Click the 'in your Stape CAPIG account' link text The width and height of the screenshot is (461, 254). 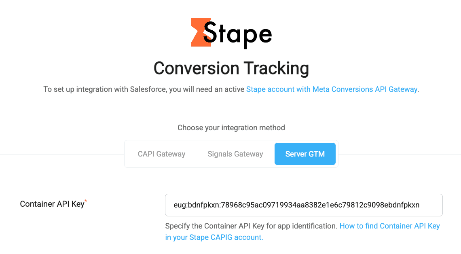click(x=214, y=237)
